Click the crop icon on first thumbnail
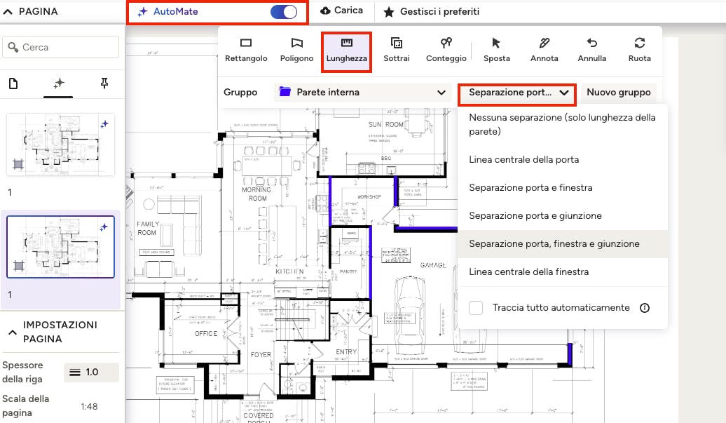This screenshot has height=423, width=726. [18, 164]
